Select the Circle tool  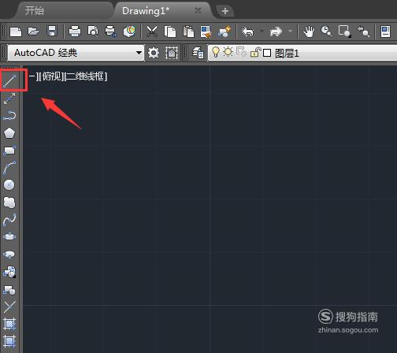coord(9,185)
